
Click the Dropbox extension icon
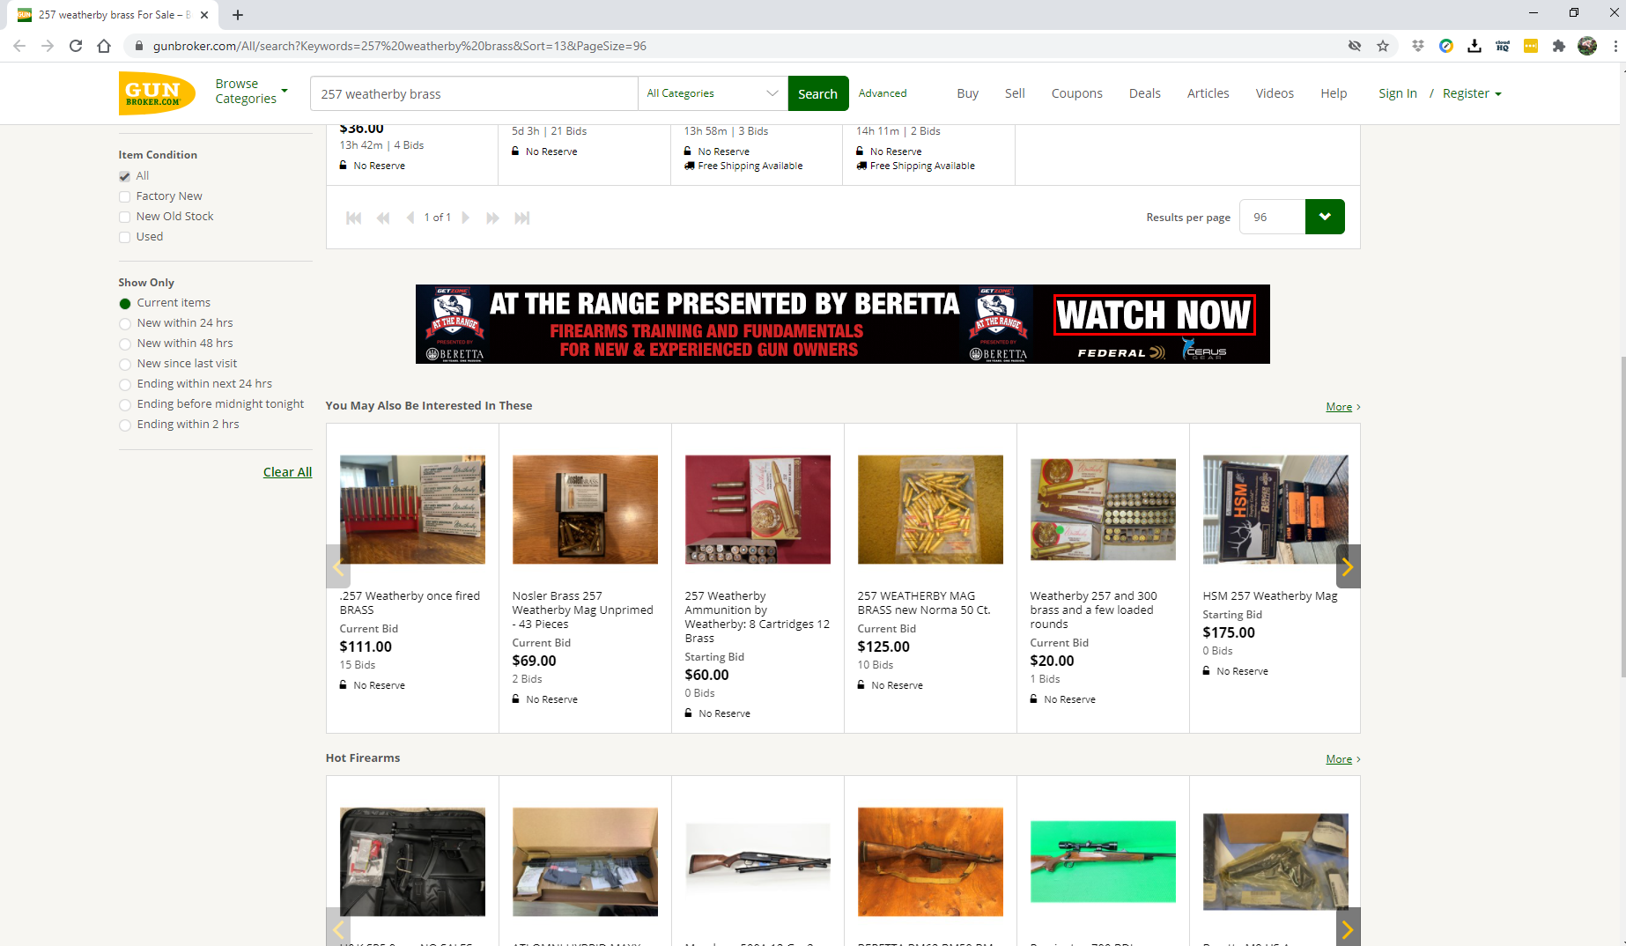pyautogui.click(x=1418, y=46)
